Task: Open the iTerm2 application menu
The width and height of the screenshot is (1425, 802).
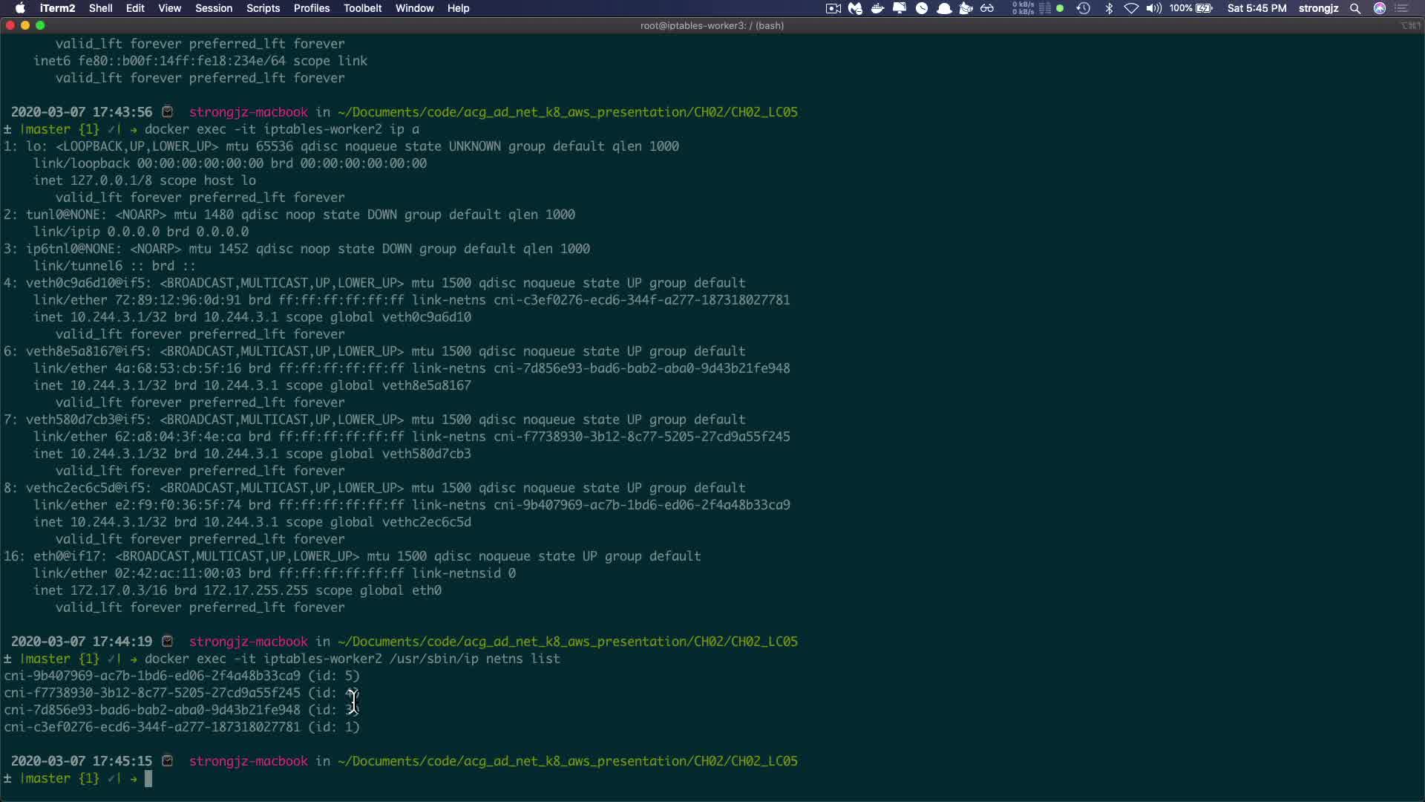Action: (57, 8)
